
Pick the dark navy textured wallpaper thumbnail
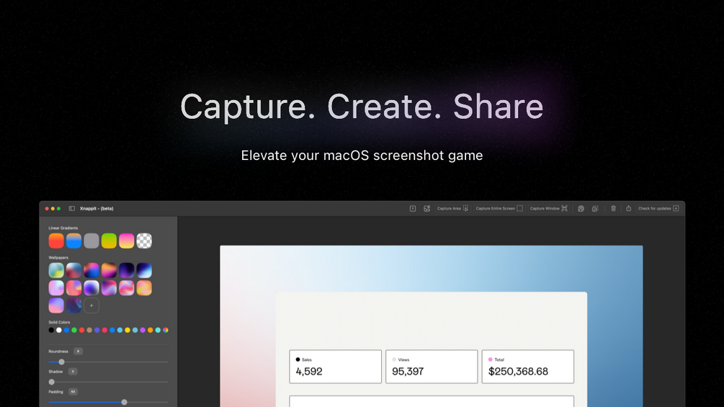pyautogui.click(x=74, y=305)
